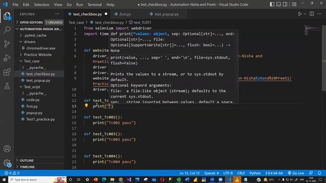The width and height of the screenshot is (326, 183).
Task: Click the Test_case breadcrumb
Action: (x=76, y=22)
